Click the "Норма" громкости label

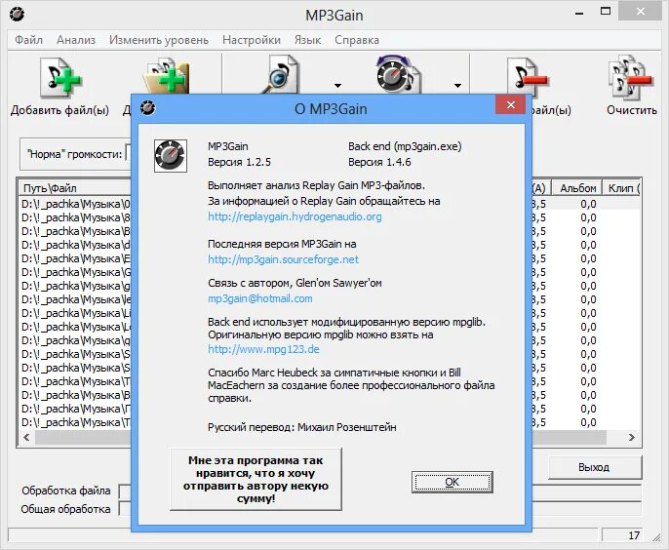click(75, 154)
